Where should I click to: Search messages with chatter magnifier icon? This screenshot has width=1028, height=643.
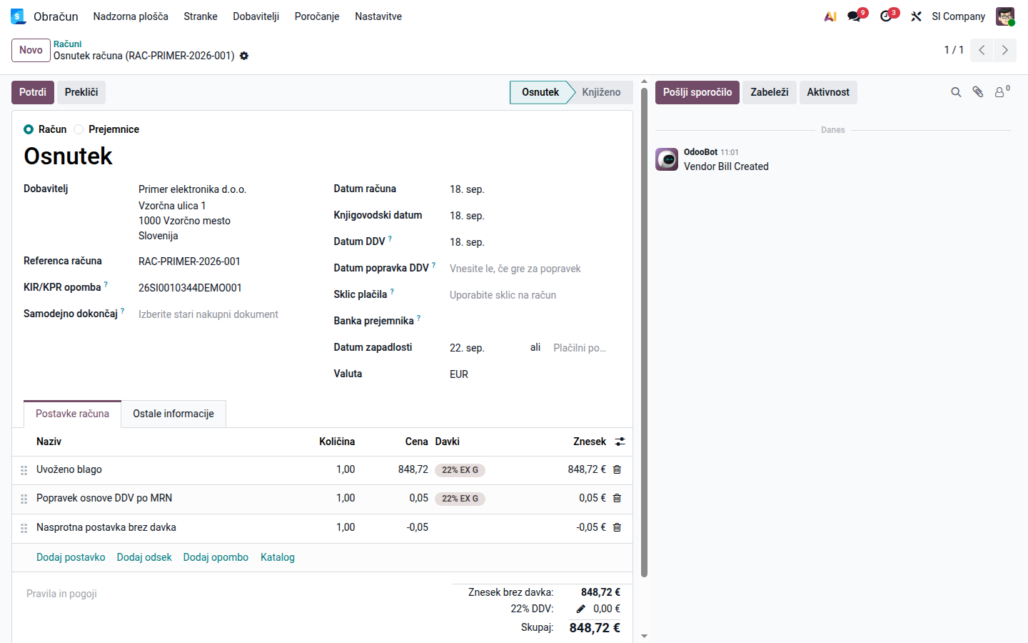[956, 92]
